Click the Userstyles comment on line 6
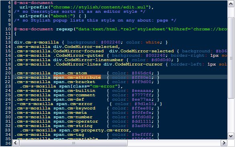The image size is (235, 147). [x=80, y=12]
